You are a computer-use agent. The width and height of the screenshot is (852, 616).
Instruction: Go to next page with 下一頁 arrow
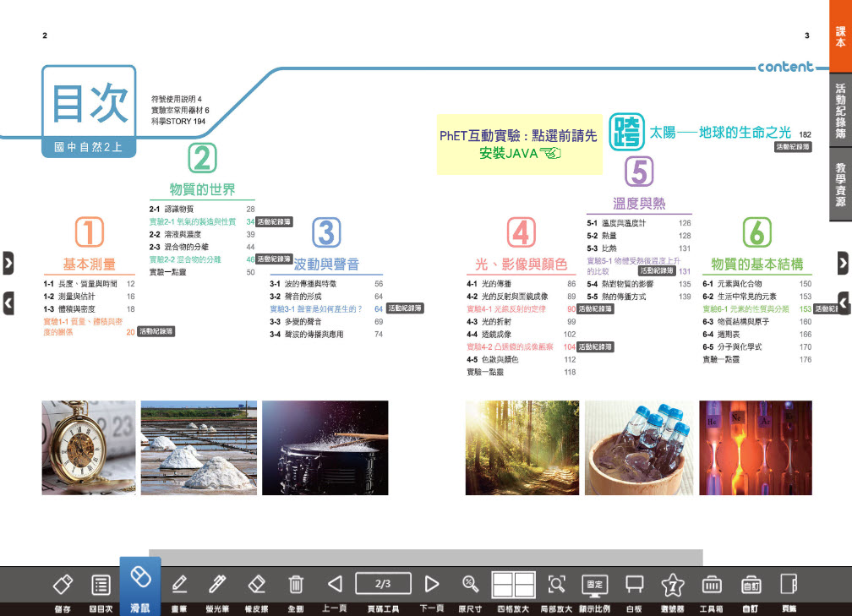(432, 584)
